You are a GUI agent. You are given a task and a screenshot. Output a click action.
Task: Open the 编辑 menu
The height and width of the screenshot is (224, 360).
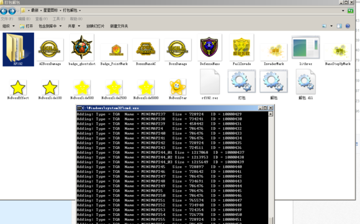pos(24,19)
